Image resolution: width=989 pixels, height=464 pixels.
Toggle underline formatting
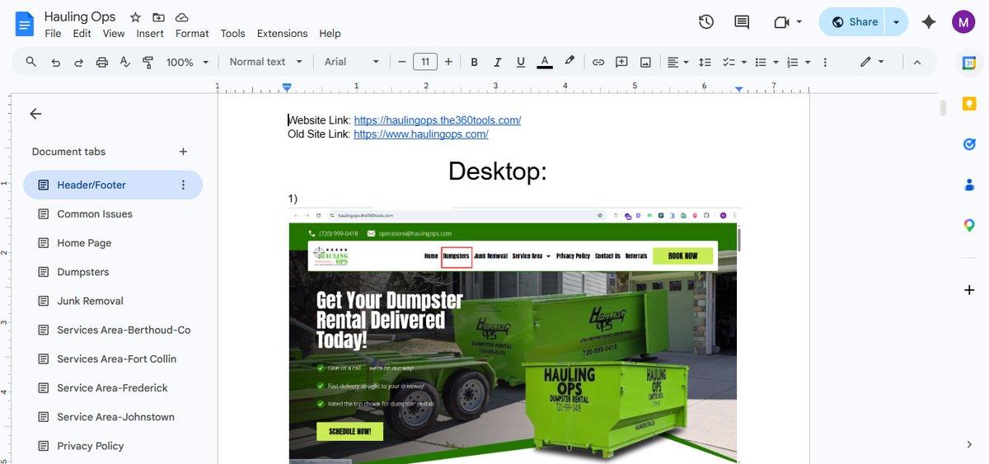(521, 62)
